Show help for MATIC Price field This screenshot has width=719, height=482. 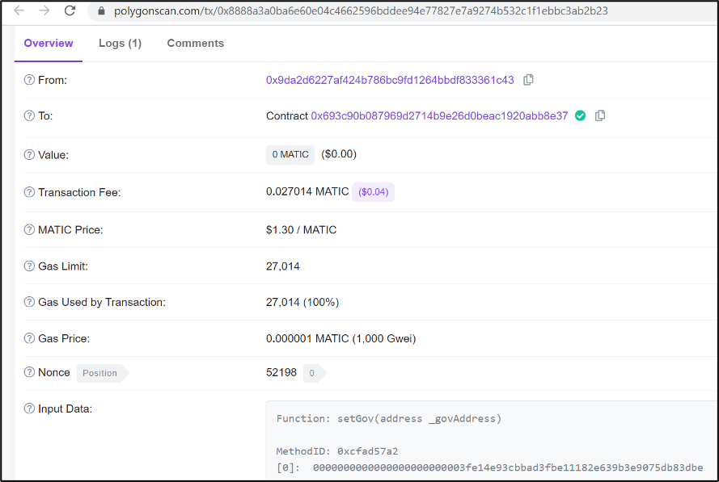(29, 229)
